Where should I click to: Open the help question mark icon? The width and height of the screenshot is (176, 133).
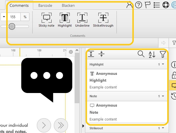139,5
